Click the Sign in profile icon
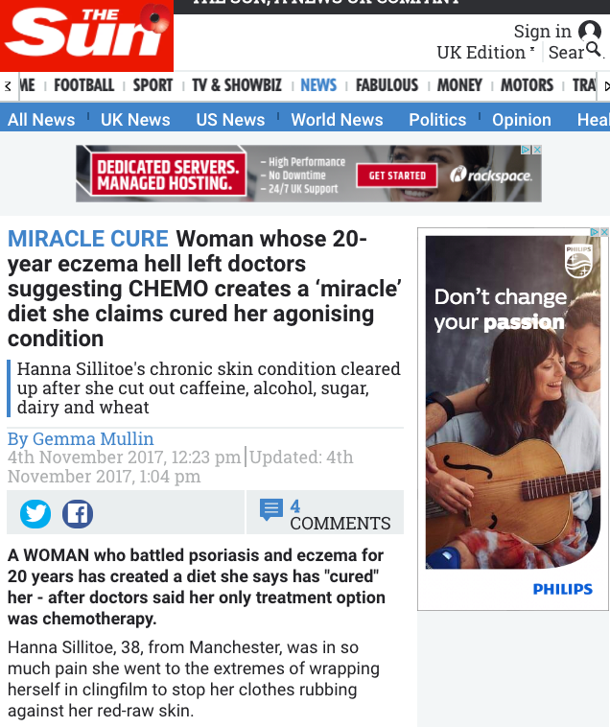 (x=590, y=31)
